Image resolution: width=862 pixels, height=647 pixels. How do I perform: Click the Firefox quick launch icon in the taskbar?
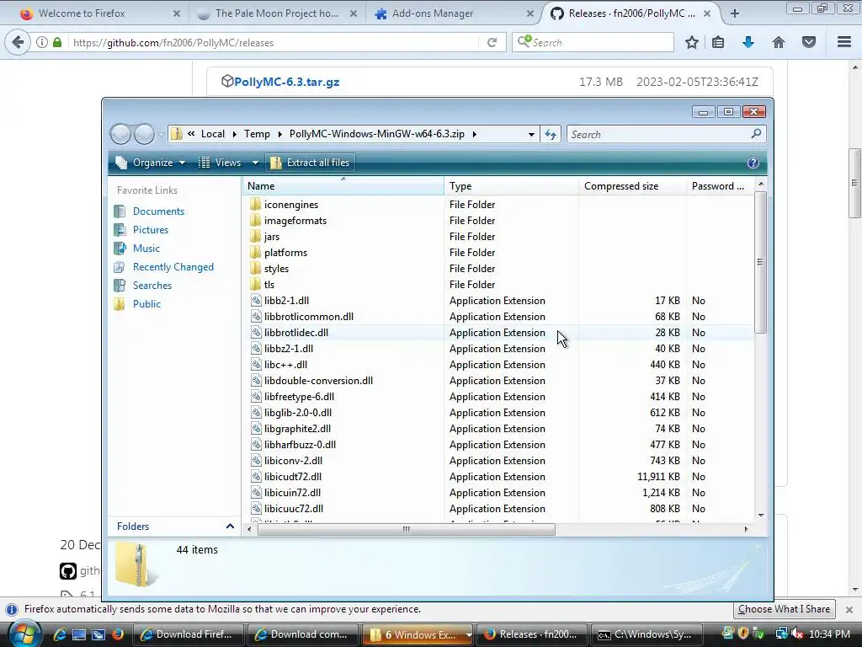click(x=117, y=634)
